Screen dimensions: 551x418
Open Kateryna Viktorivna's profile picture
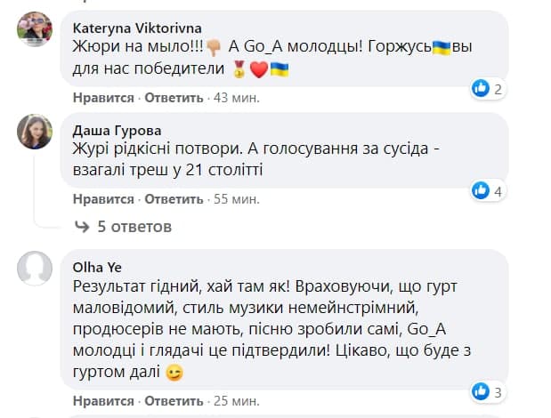click(34, 28)
